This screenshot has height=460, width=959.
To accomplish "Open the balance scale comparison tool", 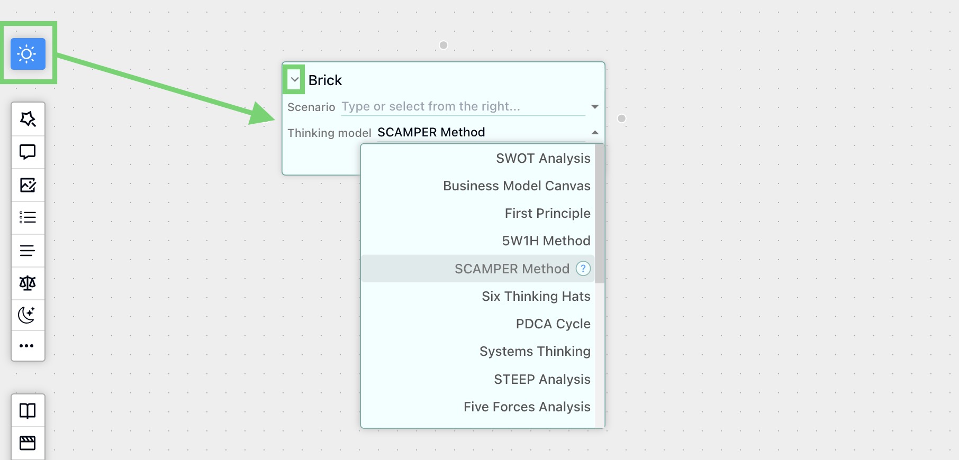I will point(28,283).
